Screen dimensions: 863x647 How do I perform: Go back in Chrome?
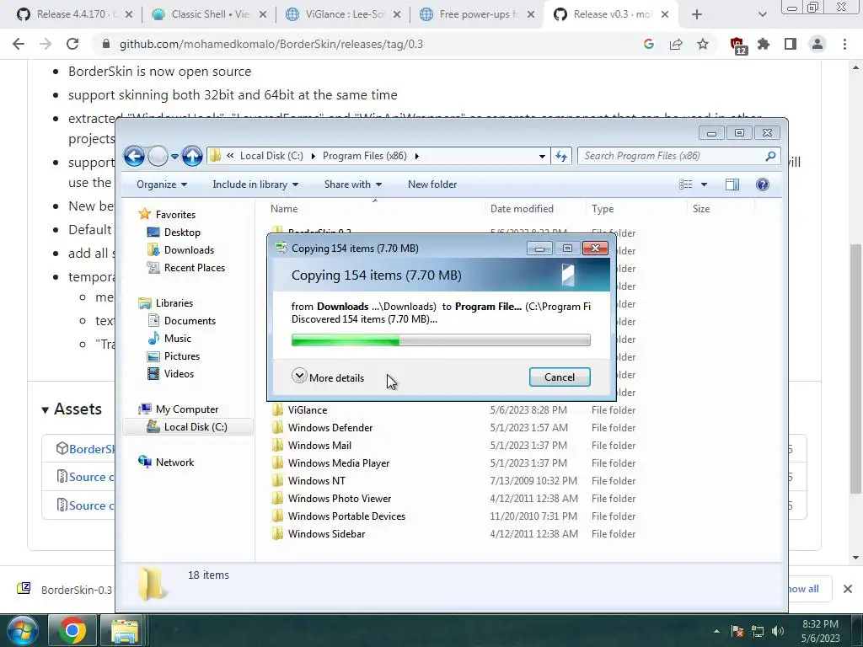[19, 44]
